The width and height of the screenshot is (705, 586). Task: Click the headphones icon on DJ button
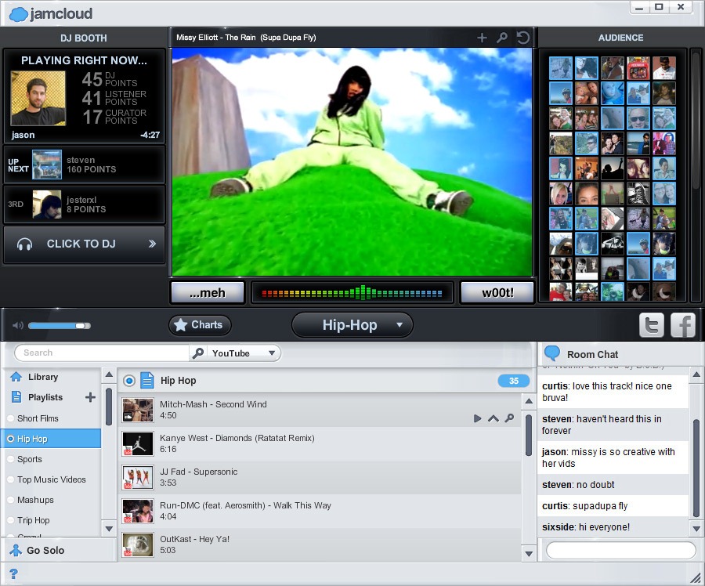click(25, 244)
